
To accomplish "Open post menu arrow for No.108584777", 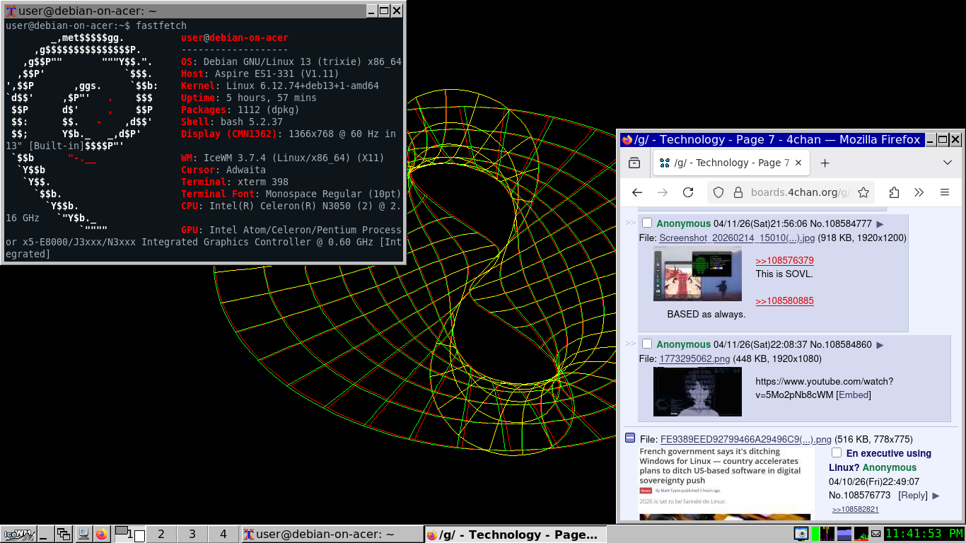I will click(x=880, y=224).
